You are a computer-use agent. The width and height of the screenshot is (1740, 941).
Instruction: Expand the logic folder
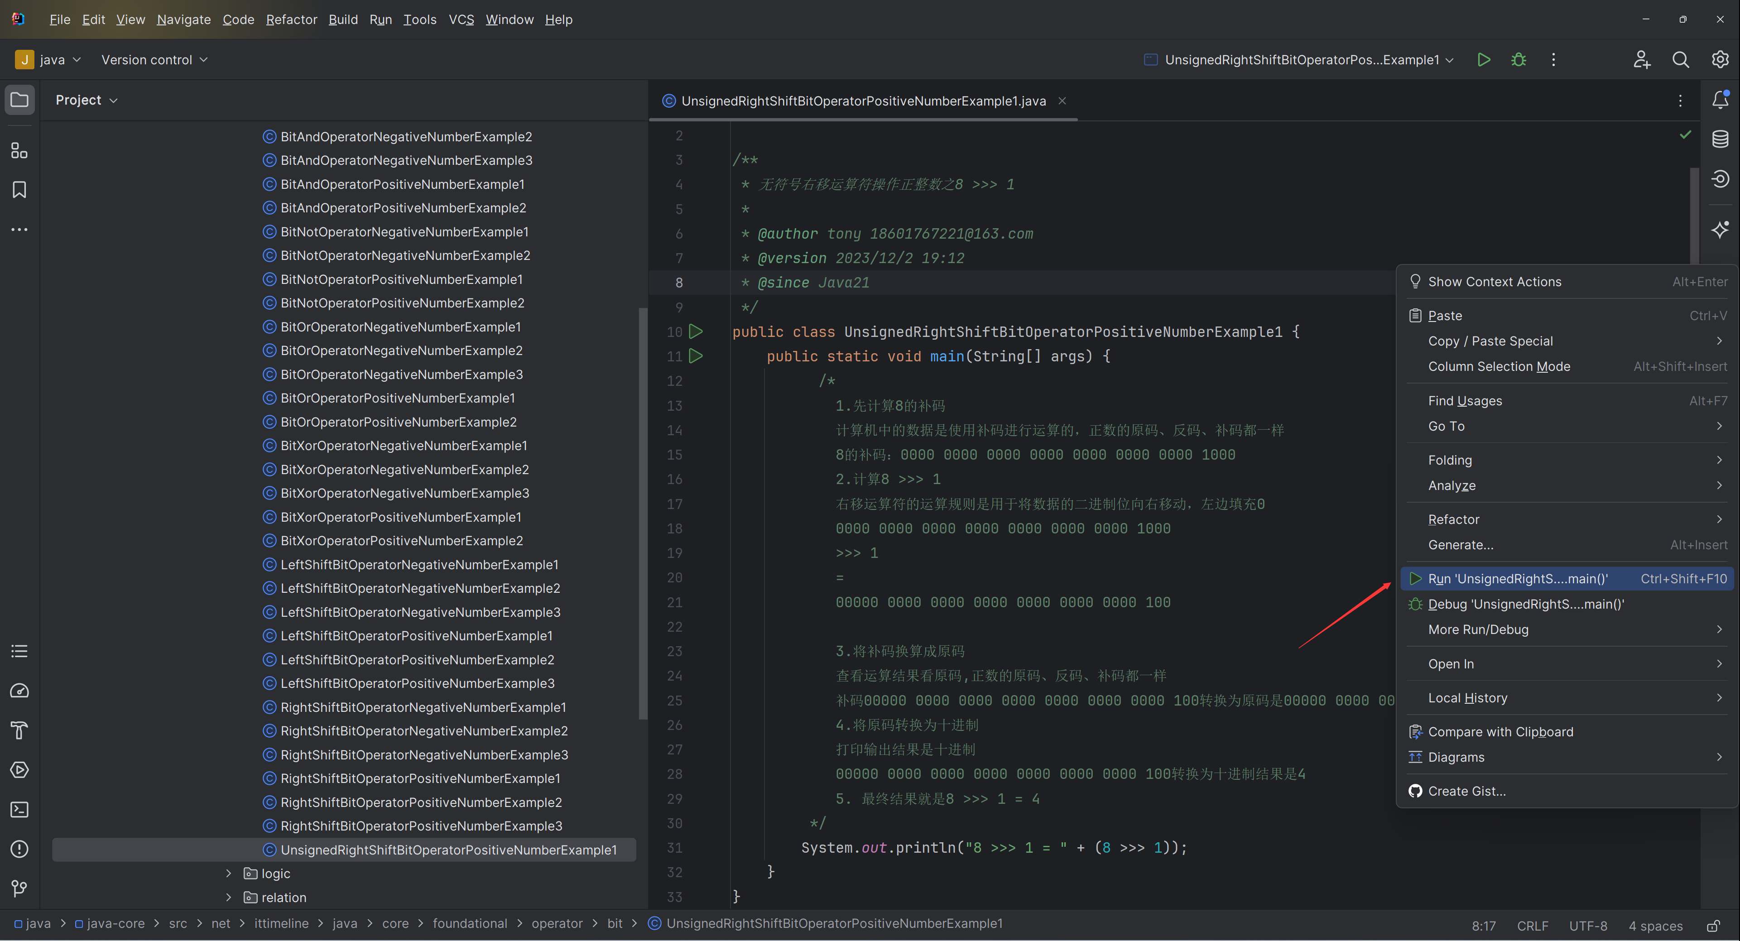coord(228,874)
